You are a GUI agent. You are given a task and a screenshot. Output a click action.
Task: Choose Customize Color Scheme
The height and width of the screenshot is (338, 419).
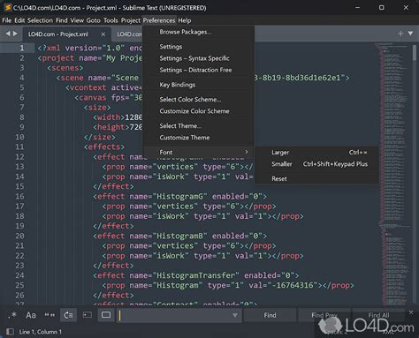tap(198, 111)
